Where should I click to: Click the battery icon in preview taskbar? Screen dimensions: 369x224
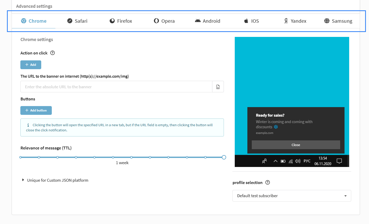pyautogui.click(x=283, y=161)
